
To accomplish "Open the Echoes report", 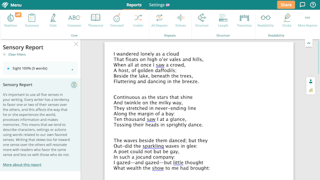I will (x=180, y=20).
